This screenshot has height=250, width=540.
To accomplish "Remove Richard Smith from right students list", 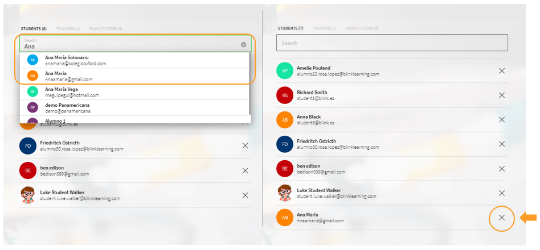I will coord(501,95).
